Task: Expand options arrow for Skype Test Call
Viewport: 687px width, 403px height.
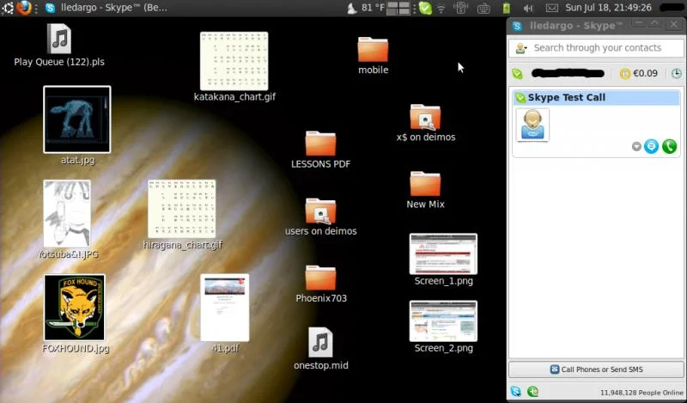Action: click(x=636, y=146)
